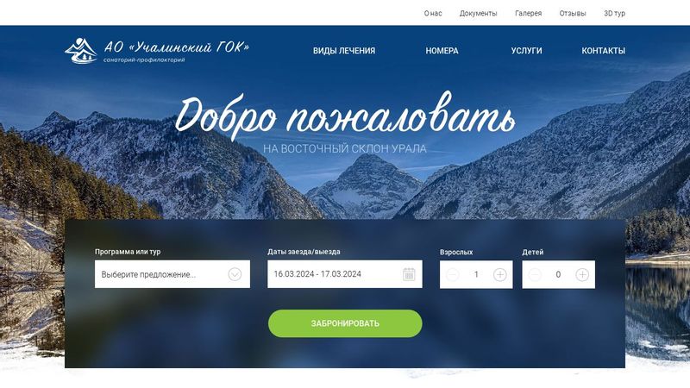The width and height of the screenshot is (690, 388).
Task: Click the Учалинский ГОК mountain logo icon
Action: (81, 51)
